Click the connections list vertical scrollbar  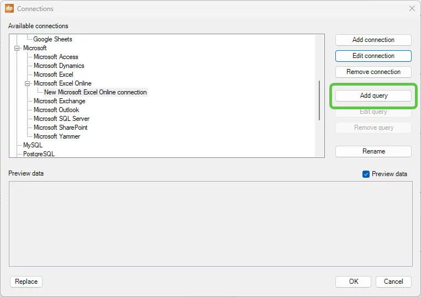tap(319, 100)
